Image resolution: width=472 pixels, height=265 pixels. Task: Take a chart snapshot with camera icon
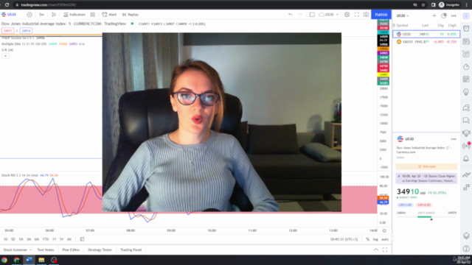[366, 15]
